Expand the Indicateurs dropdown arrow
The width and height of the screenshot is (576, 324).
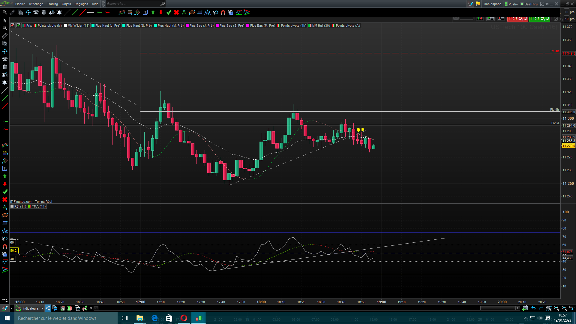pyautogui.click(x=42, y=308)
